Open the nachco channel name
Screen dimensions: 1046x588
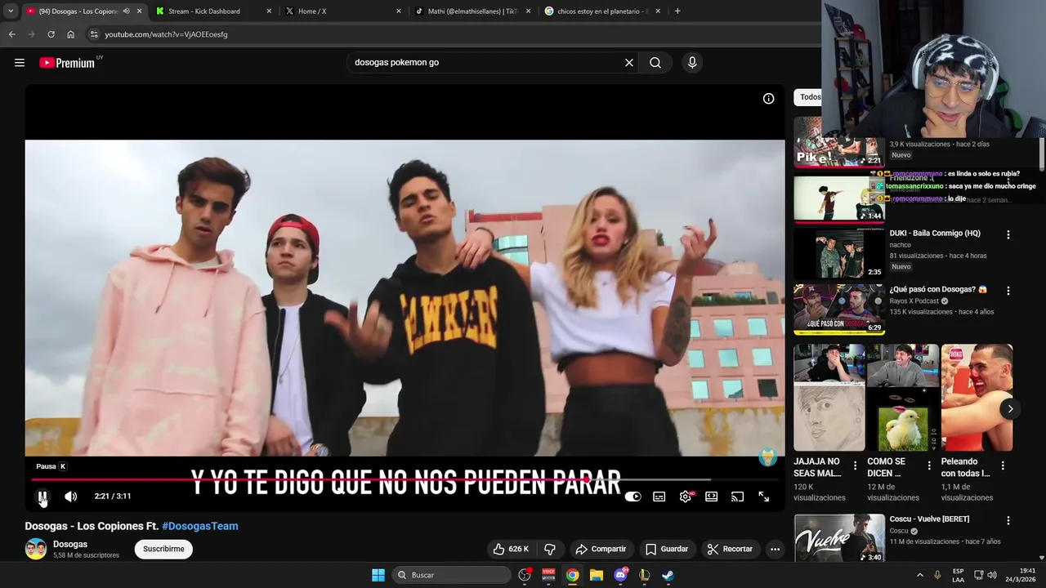(x=900, y=245)
